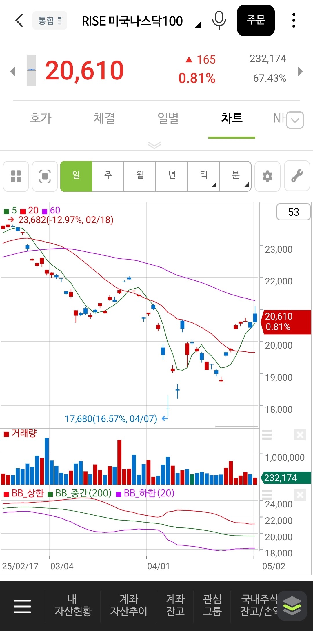
Task: Tap the BB_중간(200) legend label
Action: tap(80, 493)
